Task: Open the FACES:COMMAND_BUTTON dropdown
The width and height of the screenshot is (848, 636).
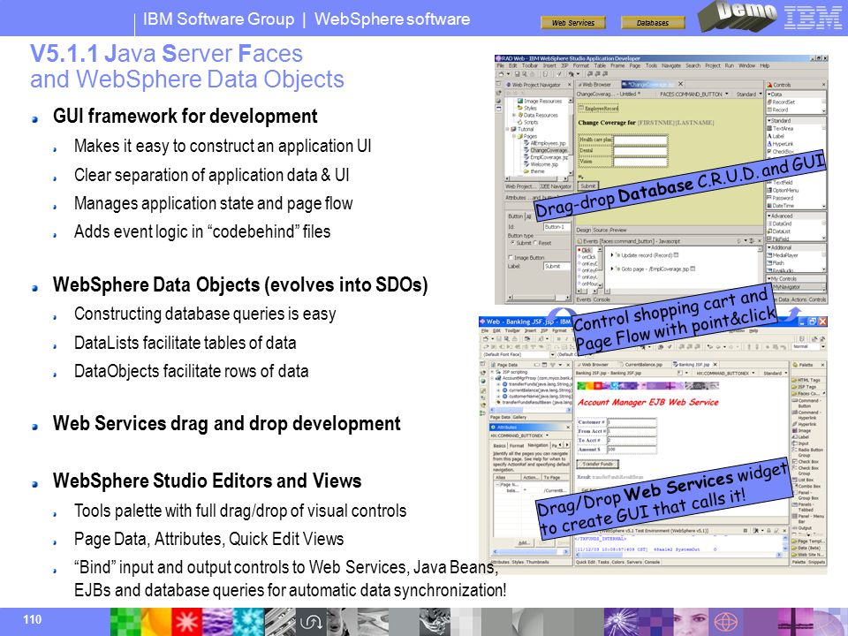Action: pos(729,95)
